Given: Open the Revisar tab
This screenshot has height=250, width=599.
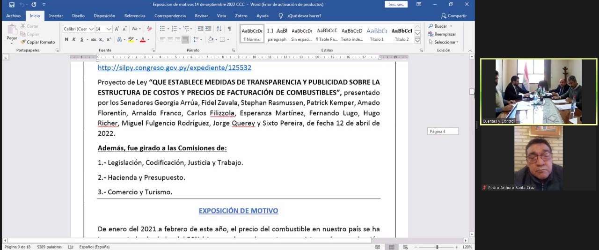Looking at the screenshot, I should (x=201, y=16).
